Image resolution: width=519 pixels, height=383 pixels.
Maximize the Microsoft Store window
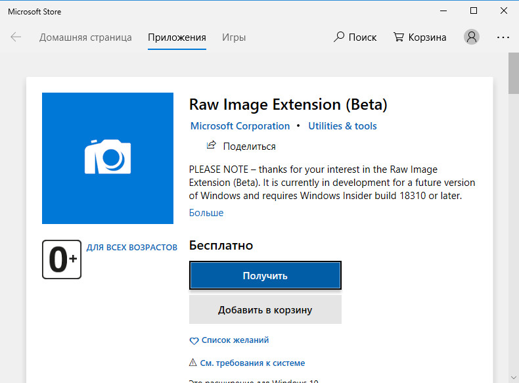point(474,11)
